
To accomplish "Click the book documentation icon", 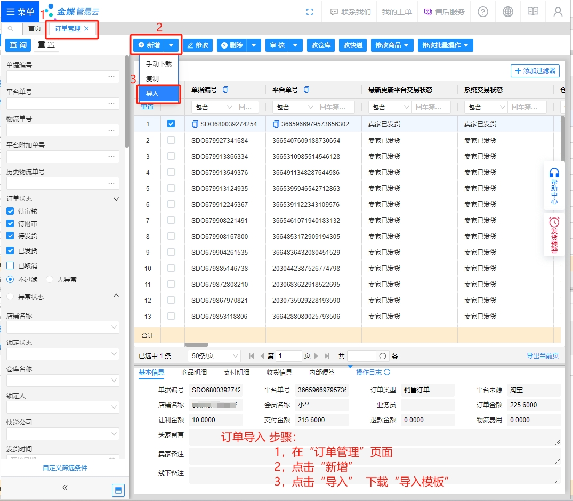I will tap(533, 12).
